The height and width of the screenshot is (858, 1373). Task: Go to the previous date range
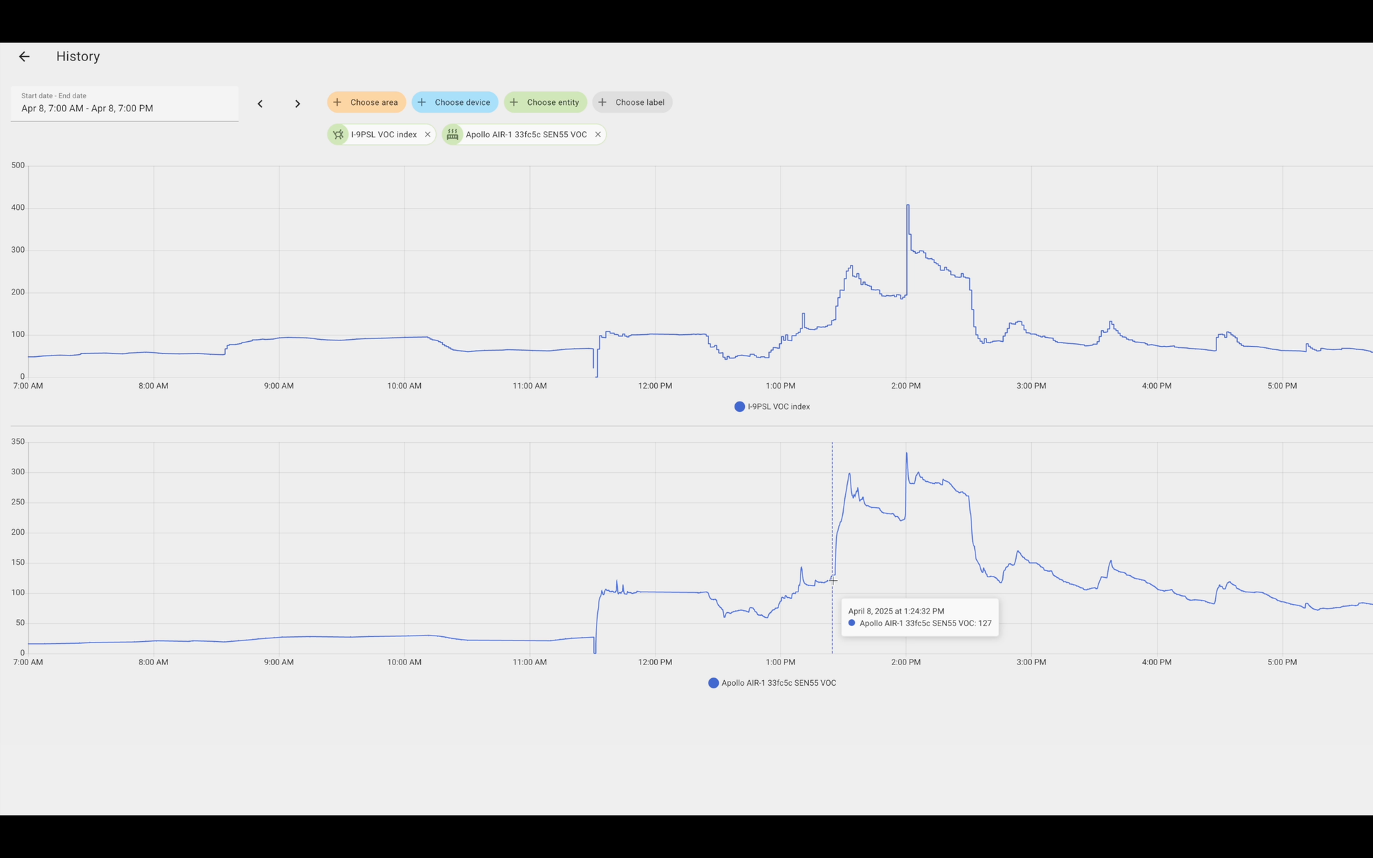click(x=260, y=104)
